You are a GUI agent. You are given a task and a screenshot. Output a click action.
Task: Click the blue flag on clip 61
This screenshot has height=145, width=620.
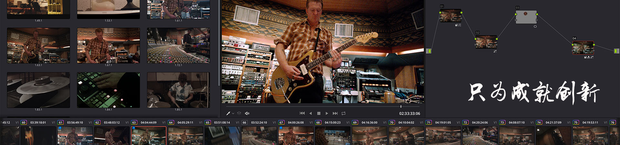60,128
